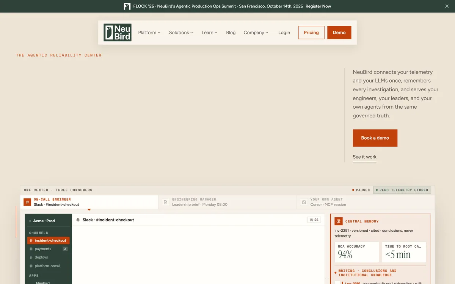The width and height of the screenshot is (455, 284).
Task: Click the FLOCK '26 banner icon
Action: point(127,6)
